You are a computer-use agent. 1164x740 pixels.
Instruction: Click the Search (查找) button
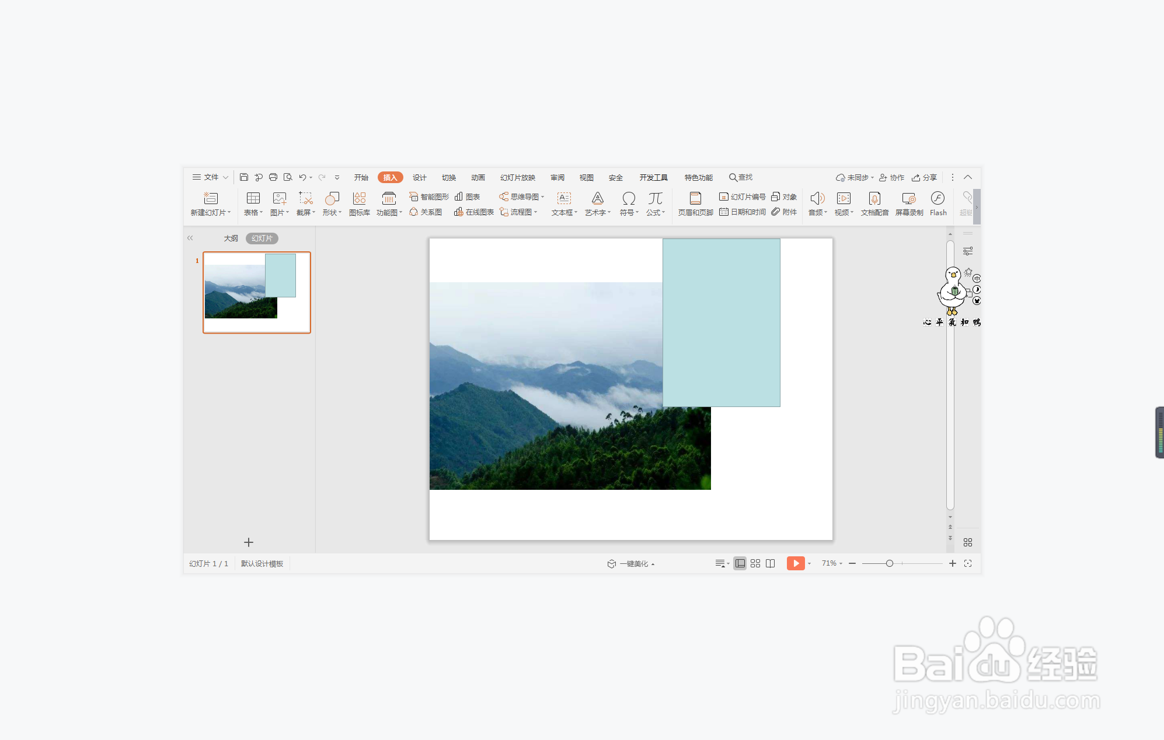tap(741, 177)
